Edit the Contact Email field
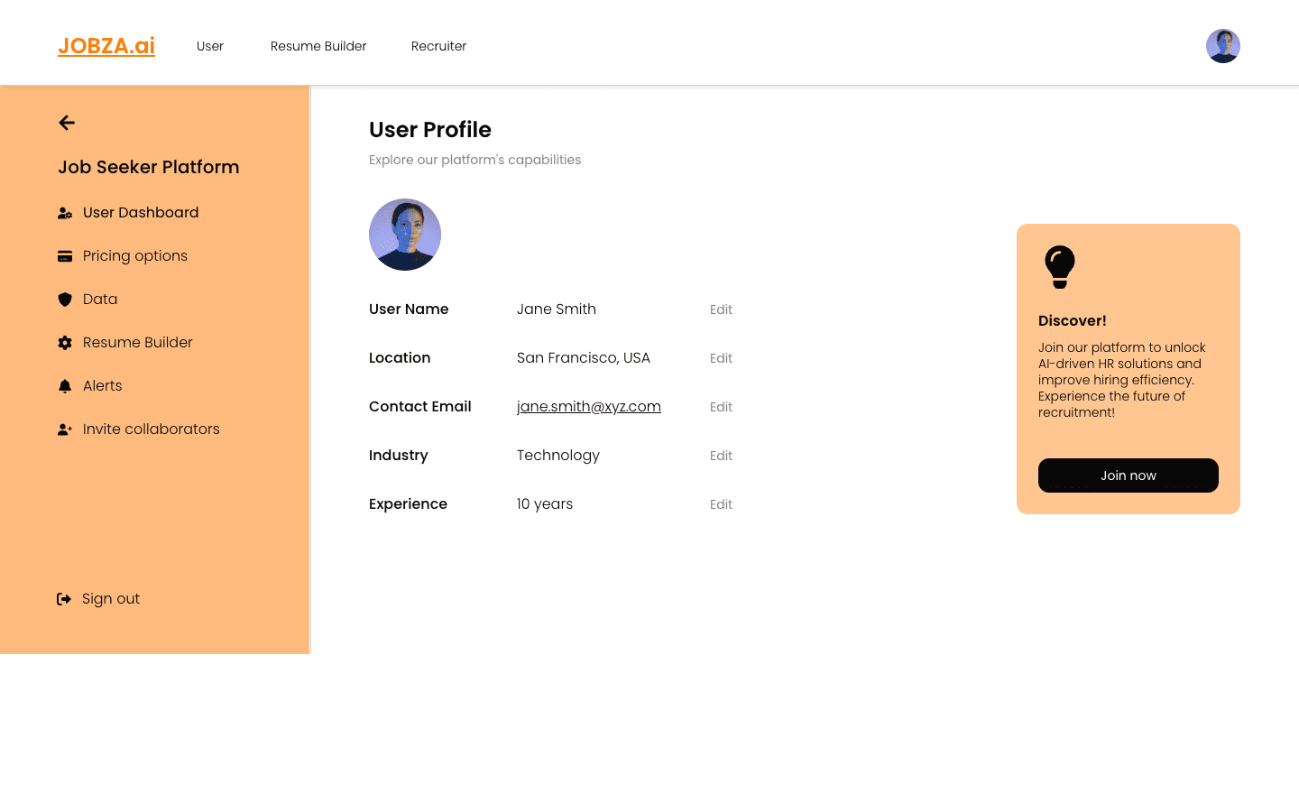Viewport: 1299px width, 812px height. tap(721, 407)
